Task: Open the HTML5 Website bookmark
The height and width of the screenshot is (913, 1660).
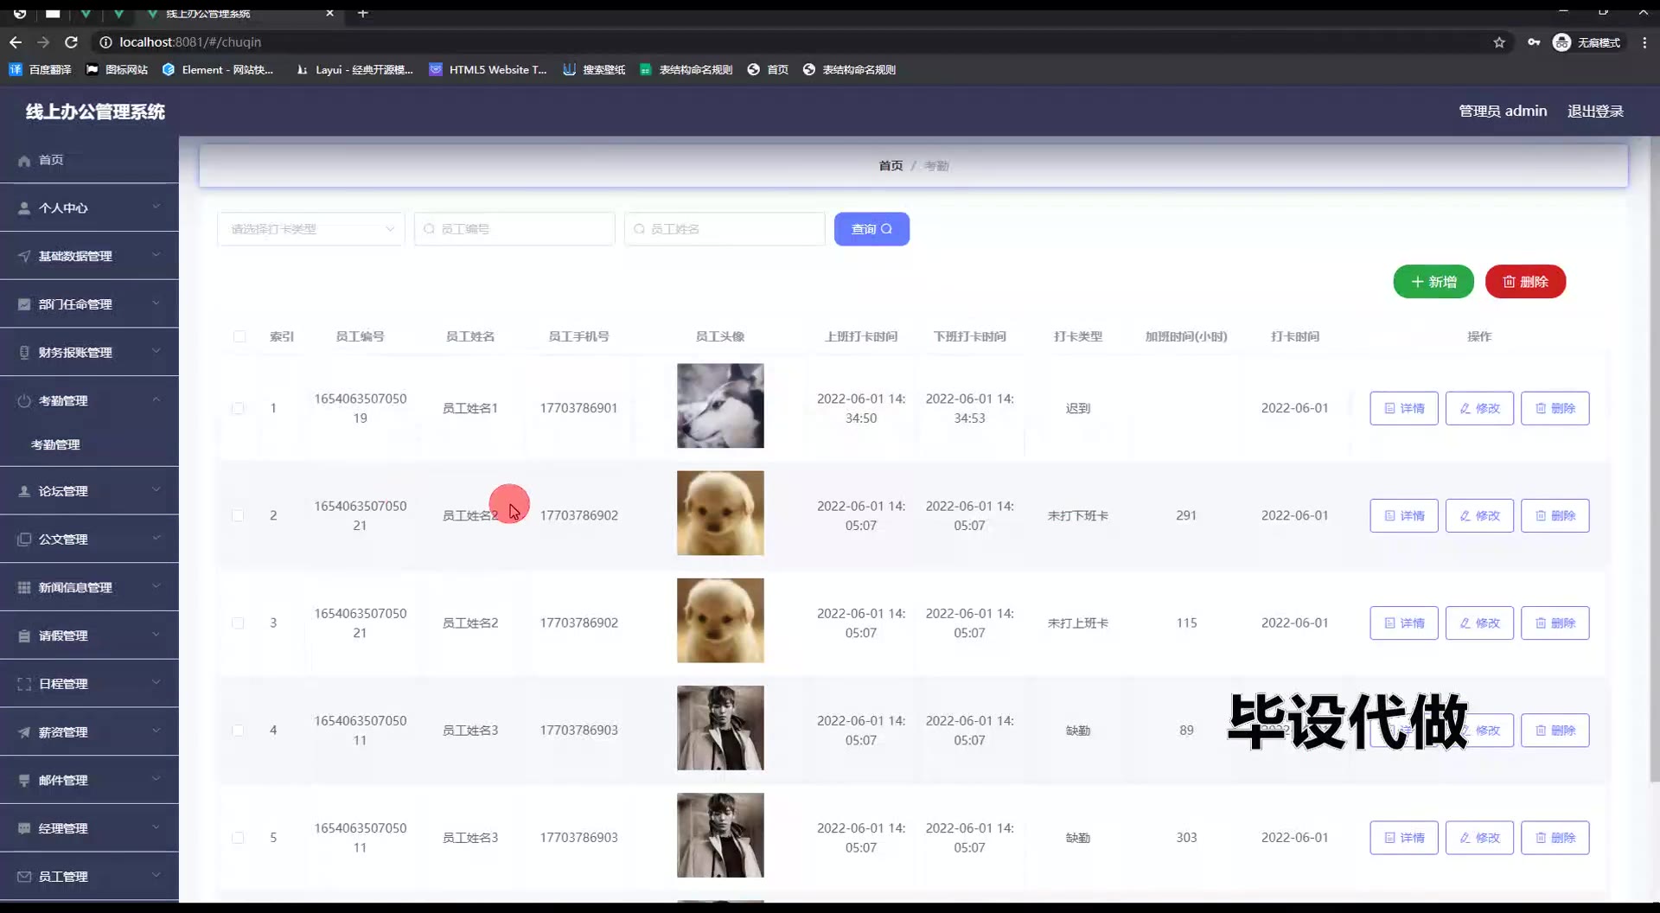Action: click(x=488, y=69)
